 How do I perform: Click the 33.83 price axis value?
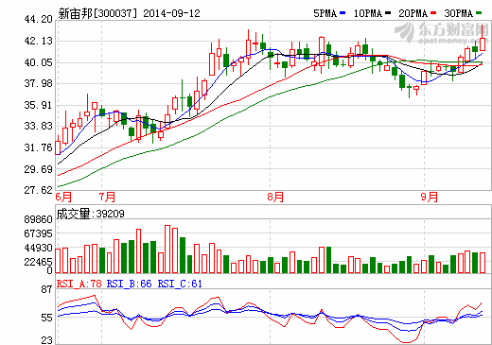pos(38,126)
